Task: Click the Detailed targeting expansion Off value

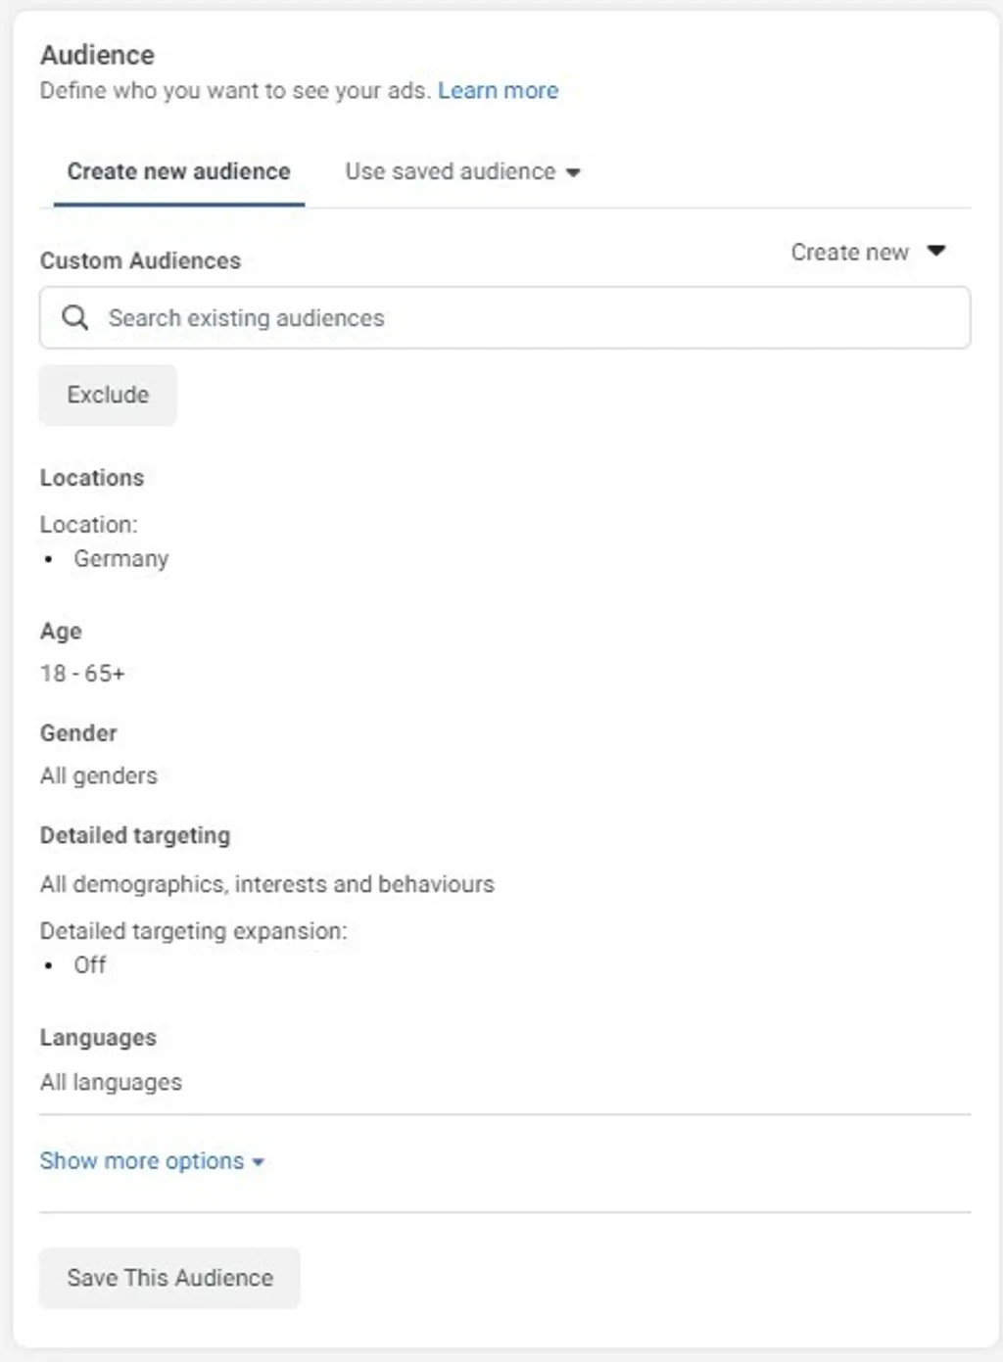Action: tap(90, 964)
